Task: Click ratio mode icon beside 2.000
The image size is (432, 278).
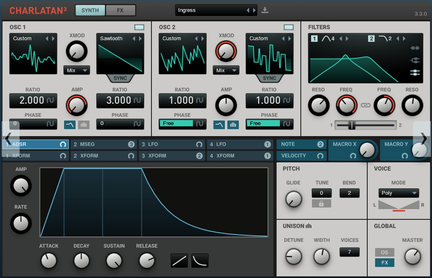Action: (x=50, y=100)
